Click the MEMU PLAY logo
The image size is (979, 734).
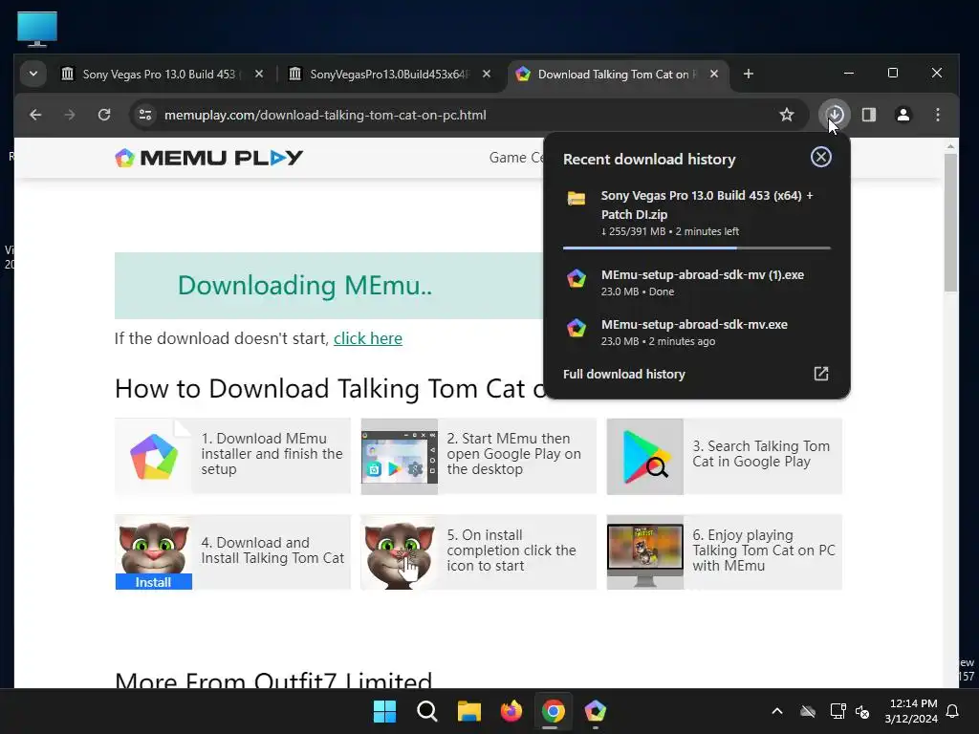(209, 158)
